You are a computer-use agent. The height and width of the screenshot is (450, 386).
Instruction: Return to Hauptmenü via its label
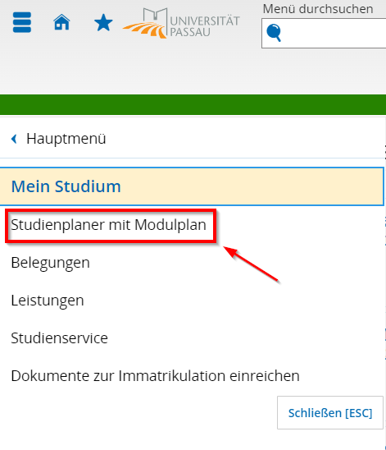click(66, 139)
